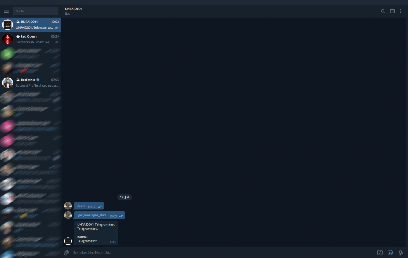Click bot icon next to Red Queen name

(18, 36)
